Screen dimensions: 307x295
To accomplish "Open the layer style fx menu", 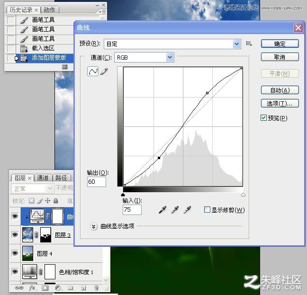I will coord(33,287).
